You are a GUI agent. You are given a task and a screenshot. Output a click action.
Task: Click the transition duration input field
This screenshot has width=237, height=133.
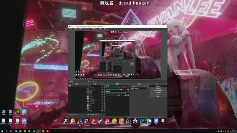(141, 88)
